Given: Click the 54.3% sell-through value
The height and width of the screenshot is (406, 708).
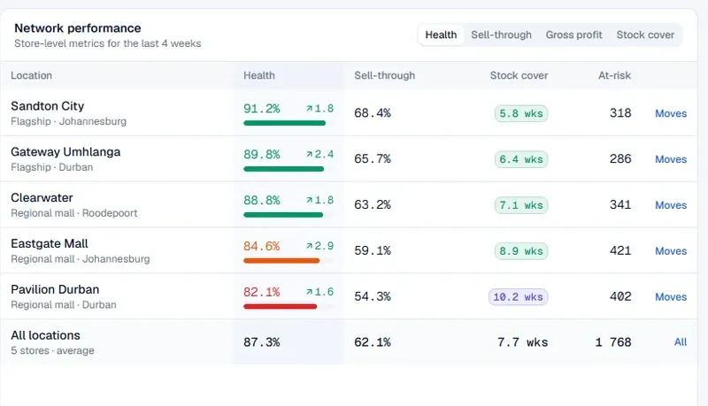Looking at the screenshot, I should click(372, 297).
